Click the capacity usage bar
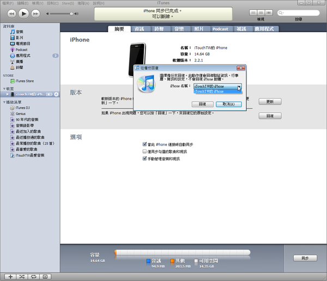Image resolution: width=327 pixels, height=281 pixels. coord(182,253)
